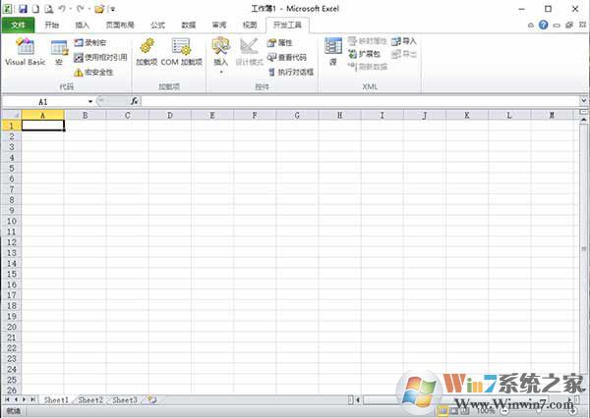
Task: Open XML 扩展包 expansion packs
Action: pyautogui.click(x=364, y=54)
